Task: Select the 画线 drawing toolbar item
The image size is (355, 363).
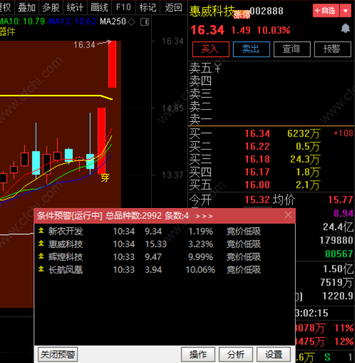Action: [99, 7]
